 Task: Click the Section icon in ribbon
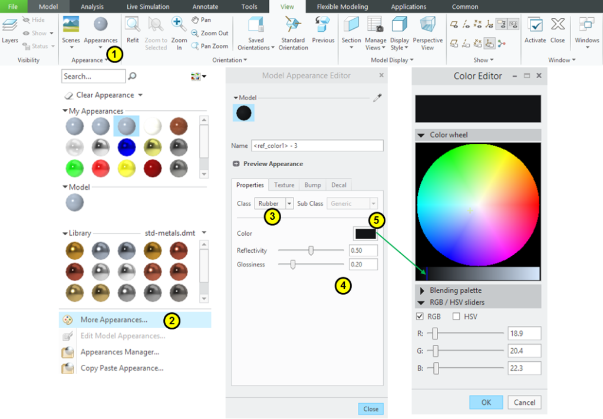click(x=351, y=25)
